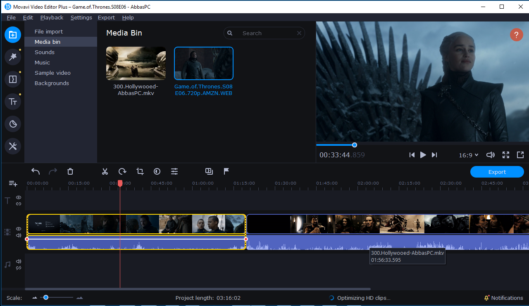Skip to next frame

click(x=434, y=155)
